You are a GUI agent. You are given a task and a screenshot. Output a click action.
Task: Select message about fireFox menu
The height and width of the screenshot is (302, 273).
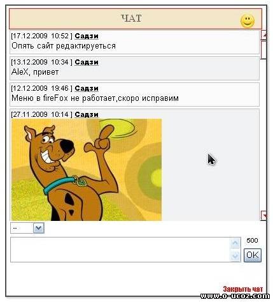pos(95,98)
